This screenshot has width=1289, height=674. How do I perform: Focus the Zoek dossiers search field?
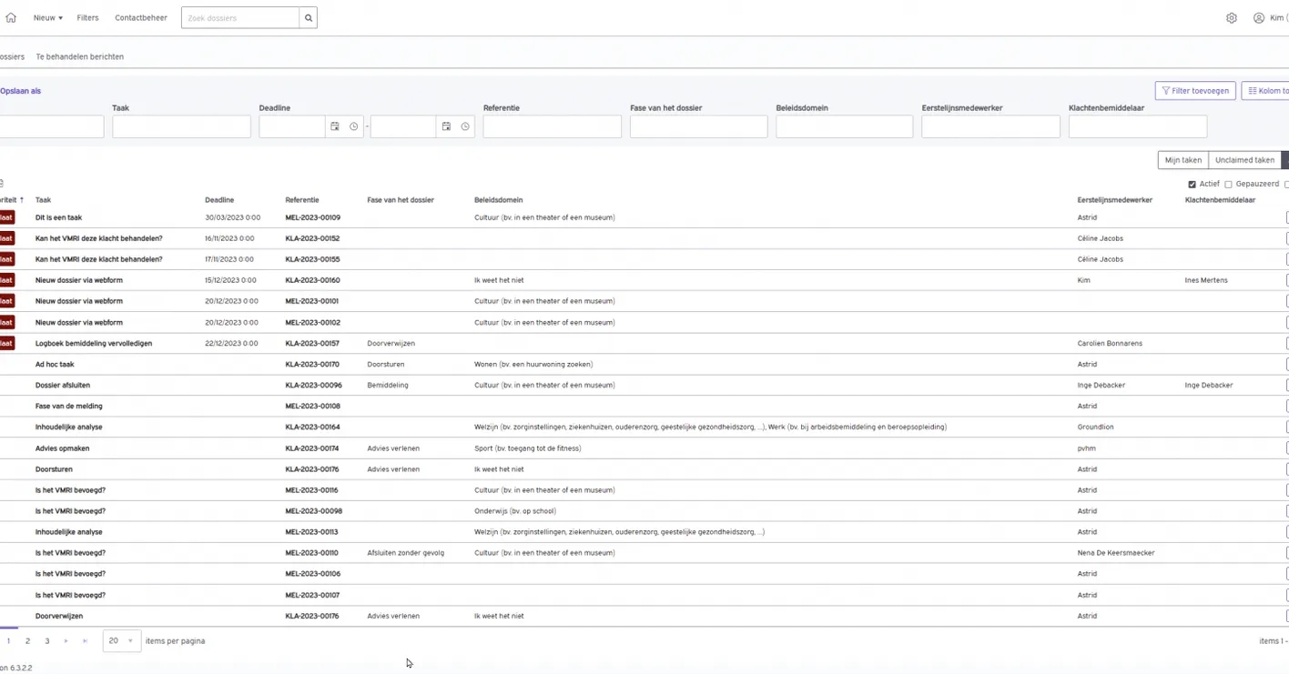point(240,17)
